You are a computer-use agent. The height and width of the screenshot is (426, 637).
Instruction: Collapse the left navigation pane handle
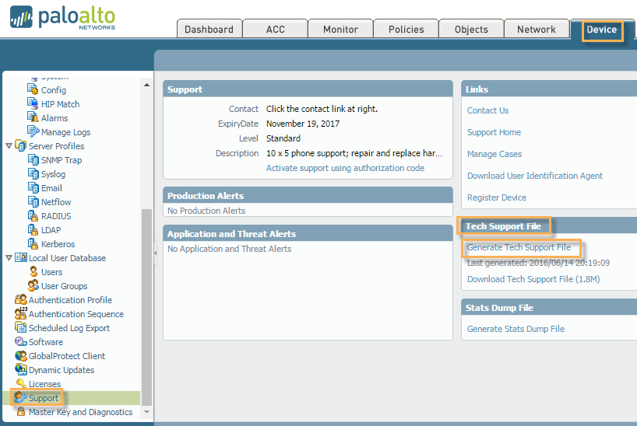tap(155, 253)
